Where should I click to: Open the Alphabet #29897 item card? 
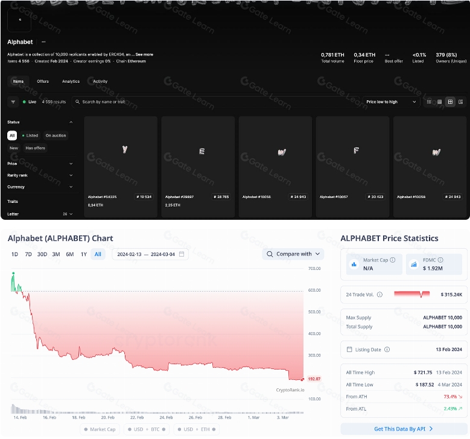pos(198,167)
